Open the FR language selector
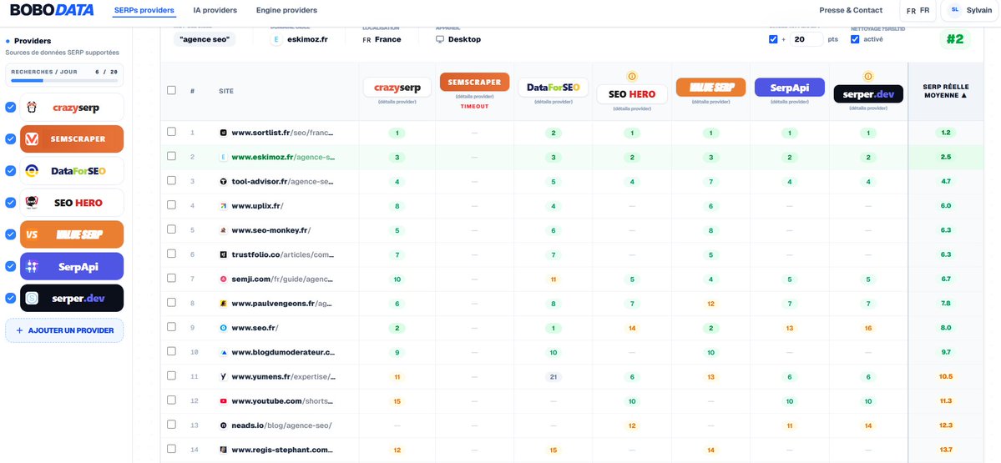 coord(918,11)
